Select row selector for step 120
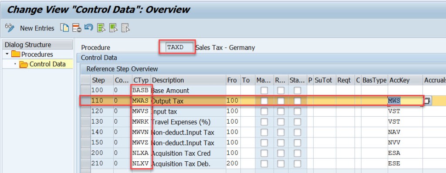Viewport: 446px width, 173px height. coord(85,111)
